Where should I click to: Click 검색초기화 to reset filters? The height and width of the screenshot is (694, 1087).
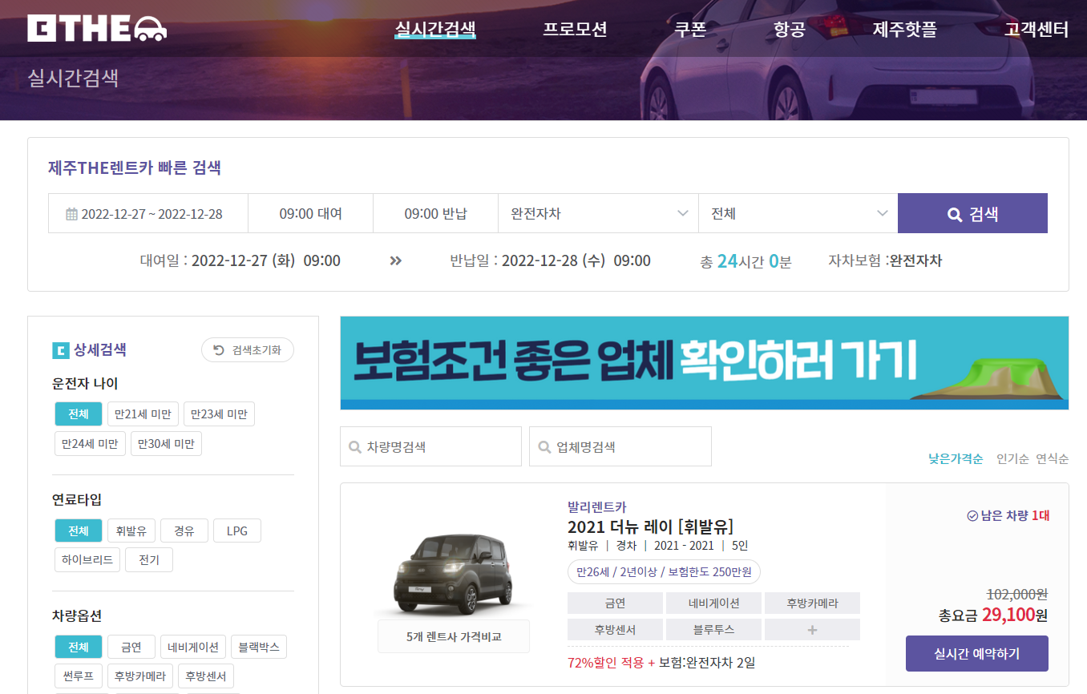pos(248,350)
